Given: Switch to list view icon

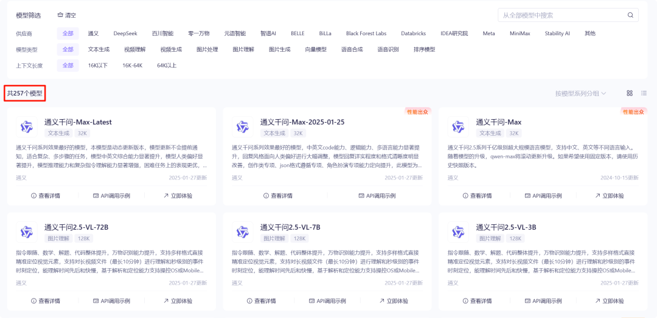Looking at the screenshot, I should [x=644, y=93].
